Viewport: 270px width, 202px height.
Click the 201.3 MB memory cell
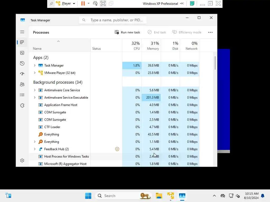[x=151, y=98]
